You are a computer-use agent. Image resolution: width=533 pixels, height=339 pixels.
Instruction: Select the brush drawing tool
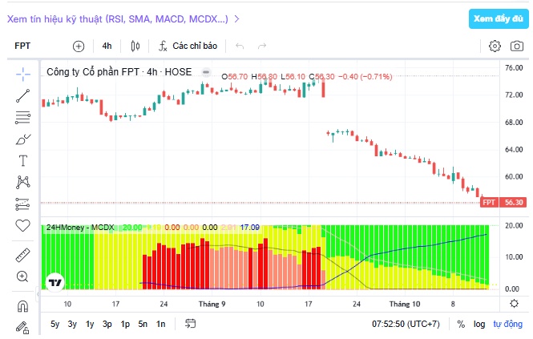(x=22, y=139)
